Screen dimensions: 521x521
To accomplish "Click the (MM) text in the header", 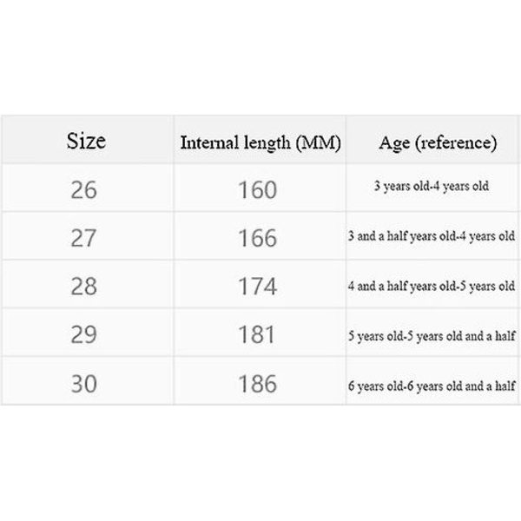I will click(x=319, y=143).
